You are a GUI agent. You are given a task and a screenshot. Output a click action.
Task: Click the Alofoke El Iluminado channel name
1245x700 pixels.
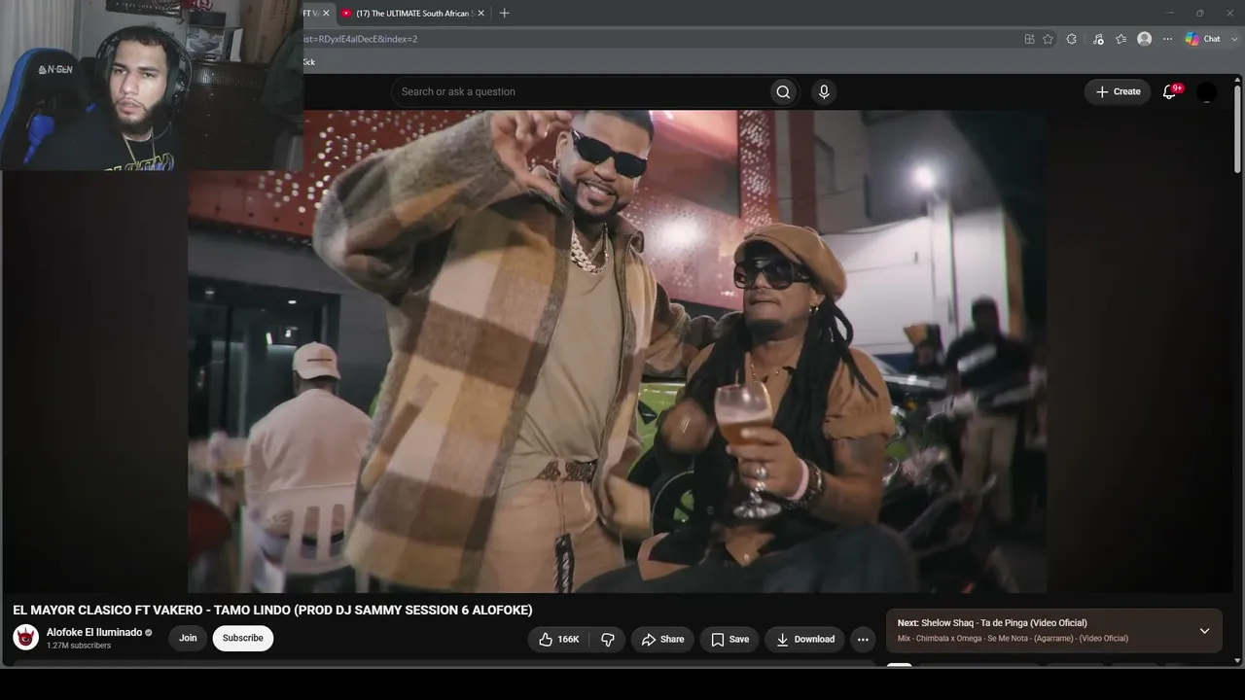(94, 632)
